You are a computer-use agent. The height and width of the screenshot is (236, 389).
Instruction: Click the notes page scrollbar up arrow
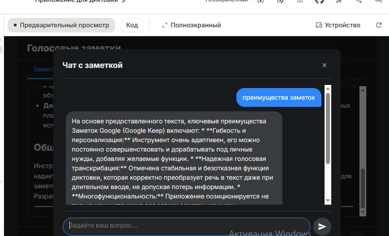point(363,90)
